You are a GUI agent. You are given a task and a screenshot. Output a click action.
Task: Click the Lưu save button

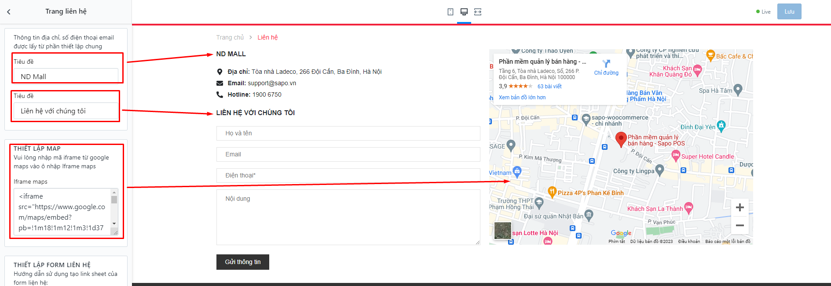[789, 11]
